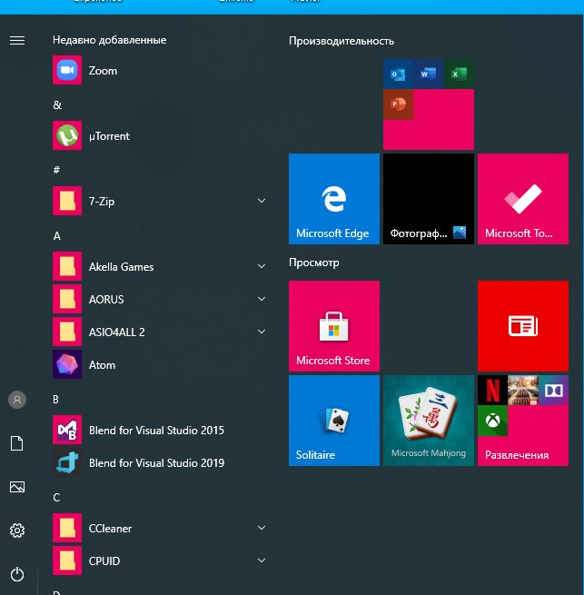Launch the Microsoft Edge tile
This screenshot has width=584, height=595.
(x=334, y=199)
